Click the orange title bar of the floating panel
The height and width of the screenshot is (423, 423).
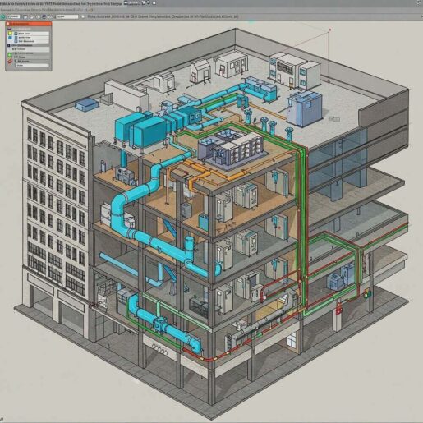tap(29, 24)
